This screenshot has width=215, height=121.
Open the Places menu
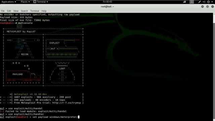pyautogui.click(x=25, y=2)
